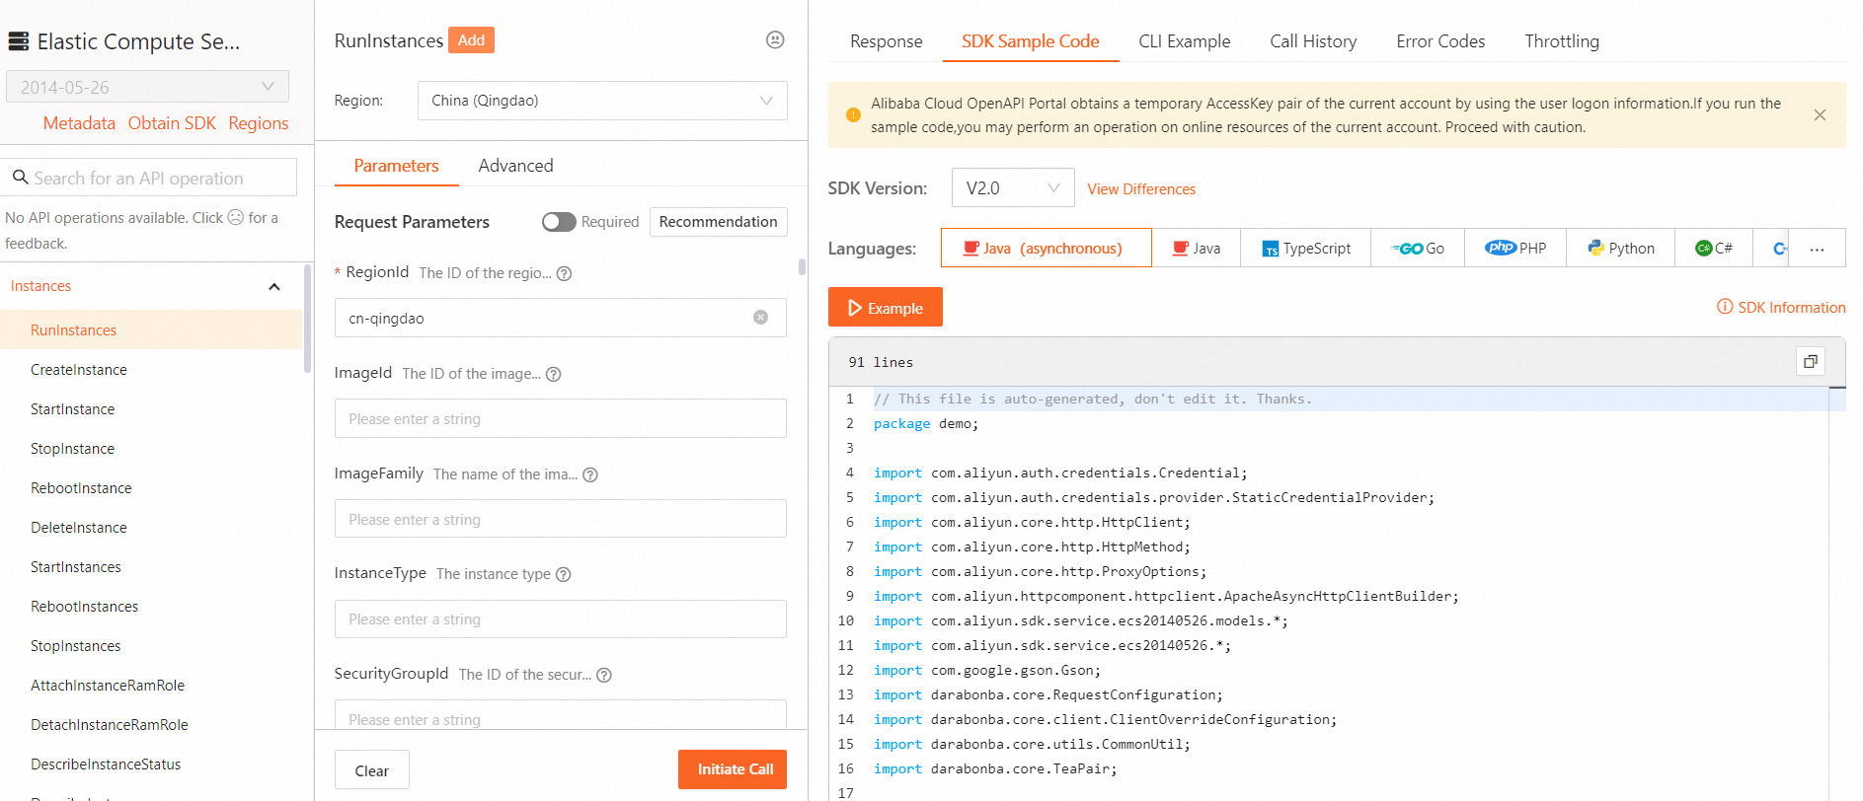Open help tooltip for ImageId
Viewport: 1863px width, 801px height.
(x=553, y=374)
